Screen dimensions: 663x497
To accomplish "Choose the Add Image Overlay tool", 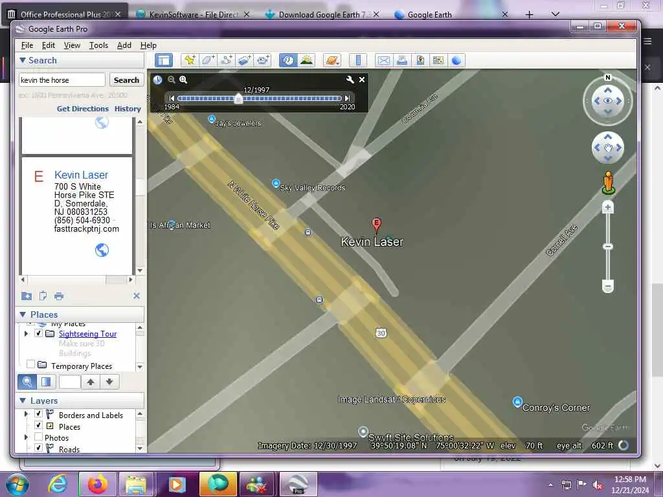I will (x=244, y=60).
